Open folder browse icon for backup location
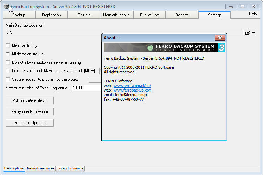Screen dimensions: 263x175 [248, 33]
